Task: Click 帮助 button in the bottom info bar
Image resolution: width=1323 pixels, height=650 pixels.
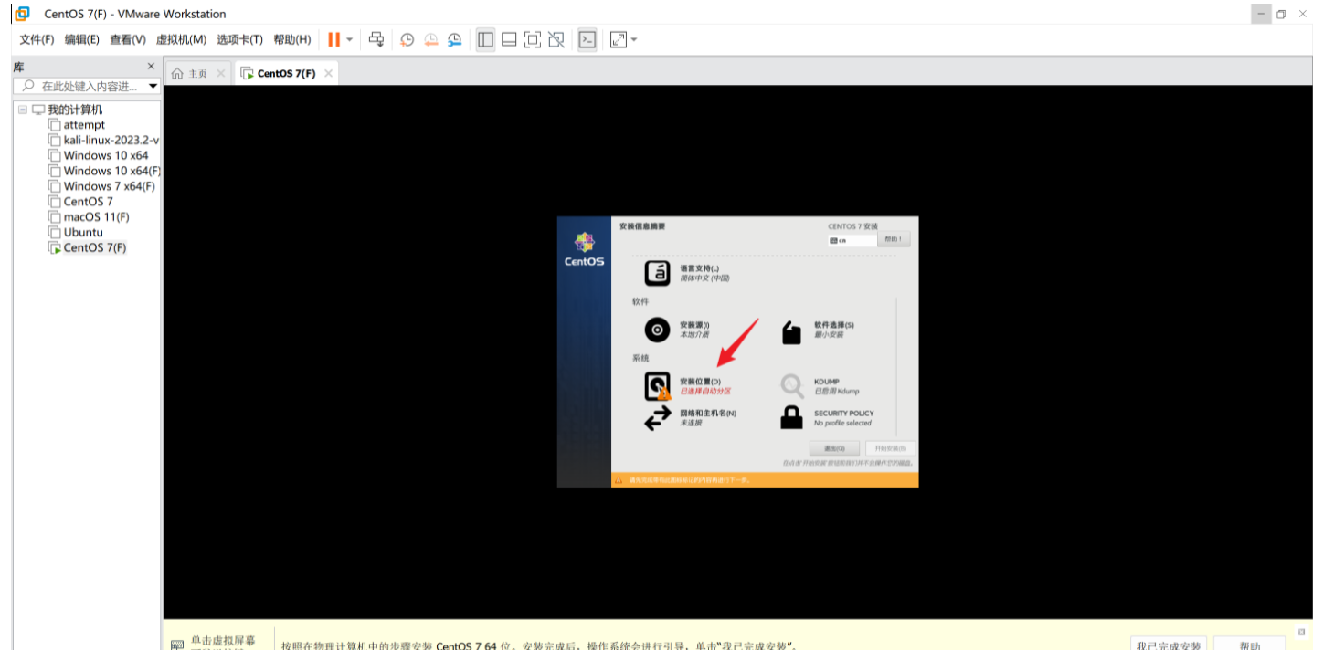Action: (1248, 645)
